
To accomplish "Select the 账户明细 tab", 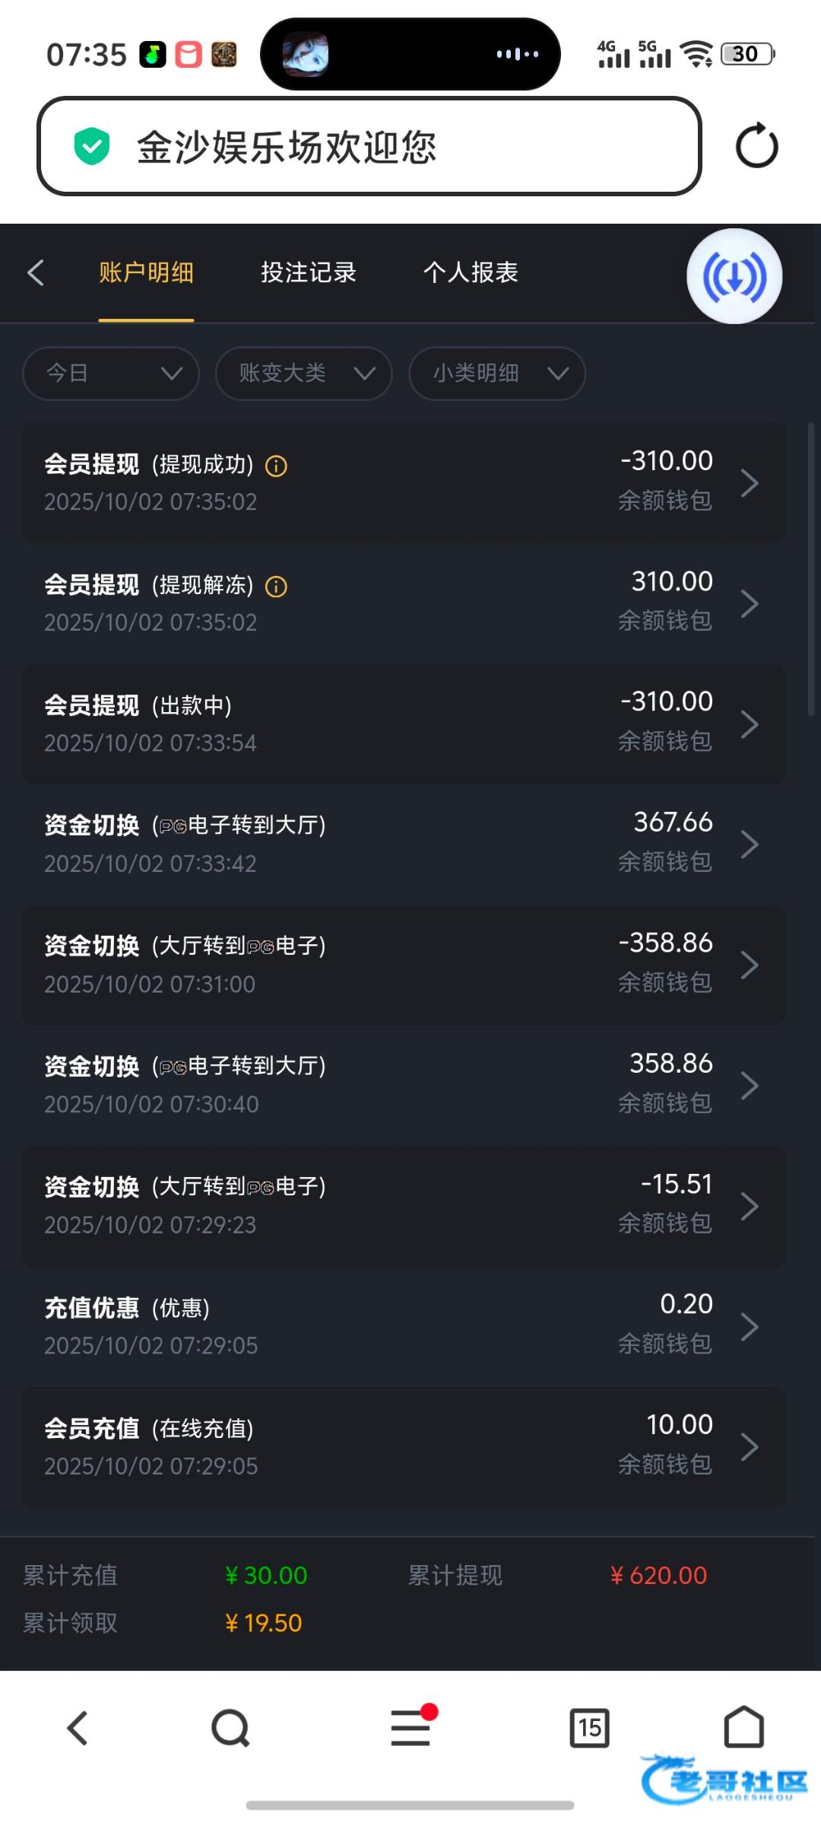I will click(x=146, y=272).
